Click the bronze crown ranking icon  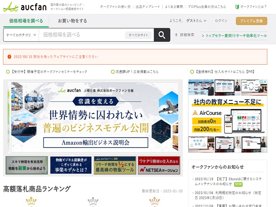154,202
